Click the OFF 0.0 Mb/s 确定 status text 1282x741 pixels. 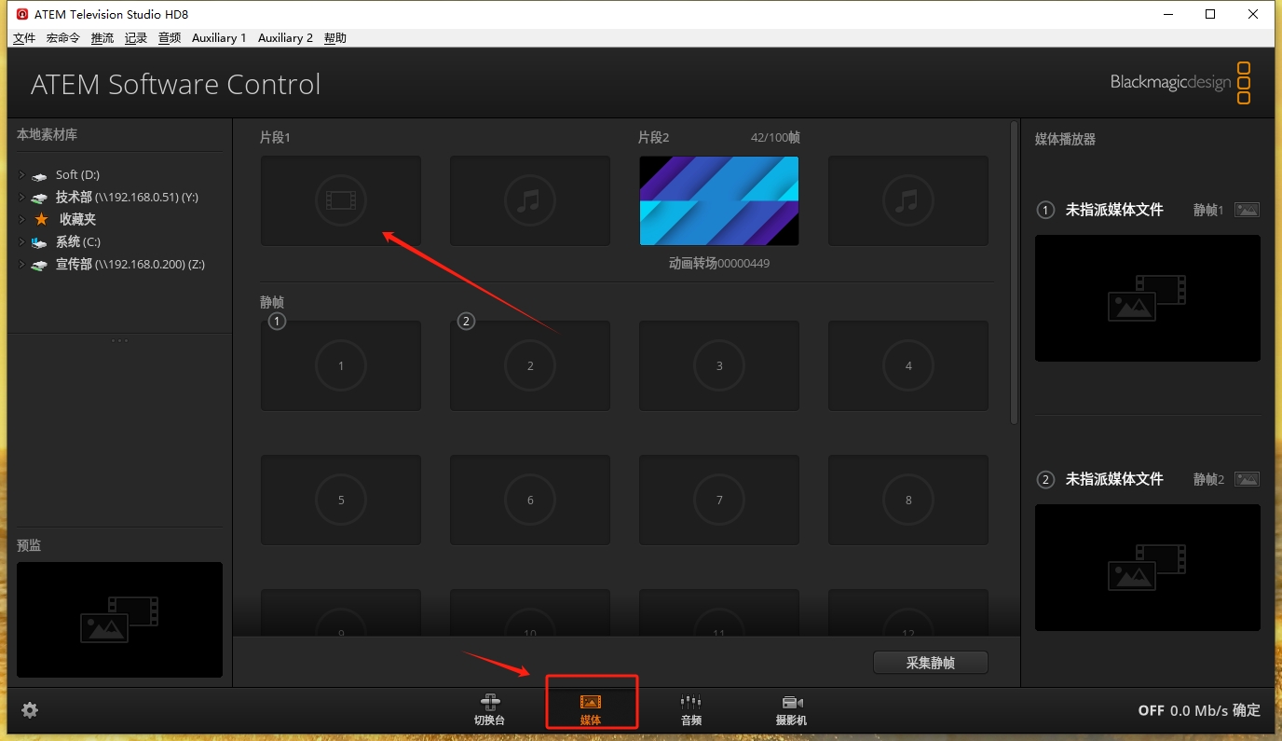click(x=1199, y=710)
